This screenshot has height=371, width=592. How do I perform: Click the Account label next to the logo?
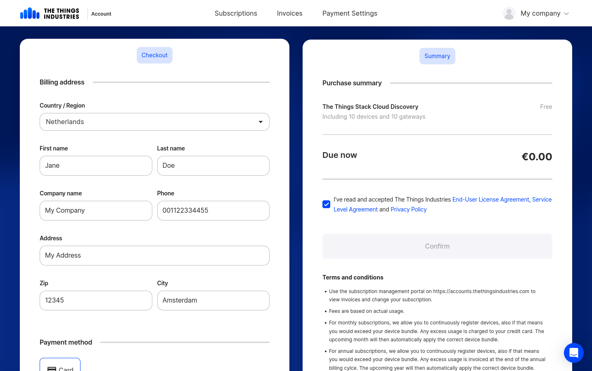click(101, 14)
